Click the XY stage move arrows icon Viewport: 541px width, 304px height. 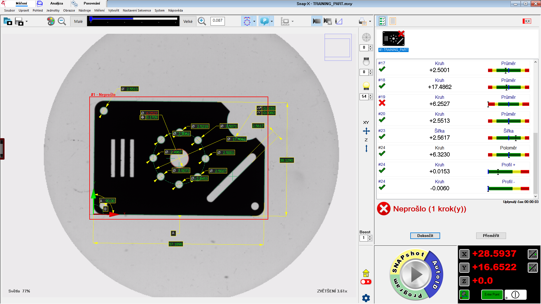tap(366, 131)
